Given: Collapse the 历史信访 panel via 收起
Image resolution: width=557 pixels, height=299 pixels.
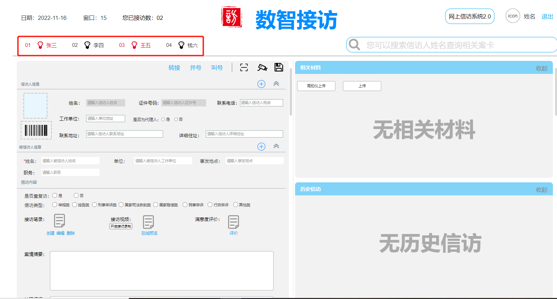Looking at the screenshot, I should tap(542, 190).
